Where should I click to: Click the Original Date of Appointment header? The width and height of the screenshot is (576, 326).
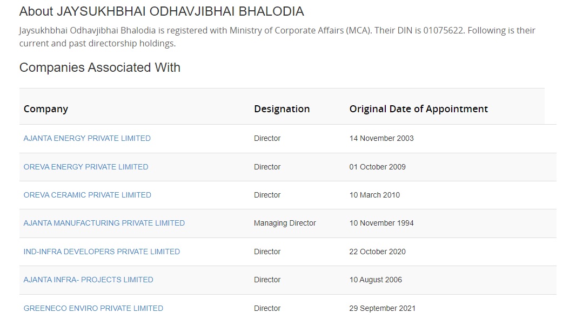tap(418, 109)
